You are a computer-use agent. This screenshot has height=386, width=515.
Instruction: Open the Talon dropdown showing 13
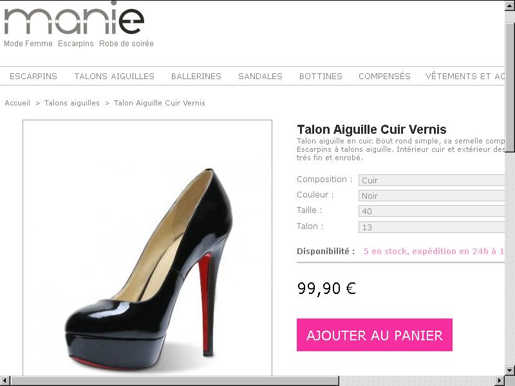[431, 227]
